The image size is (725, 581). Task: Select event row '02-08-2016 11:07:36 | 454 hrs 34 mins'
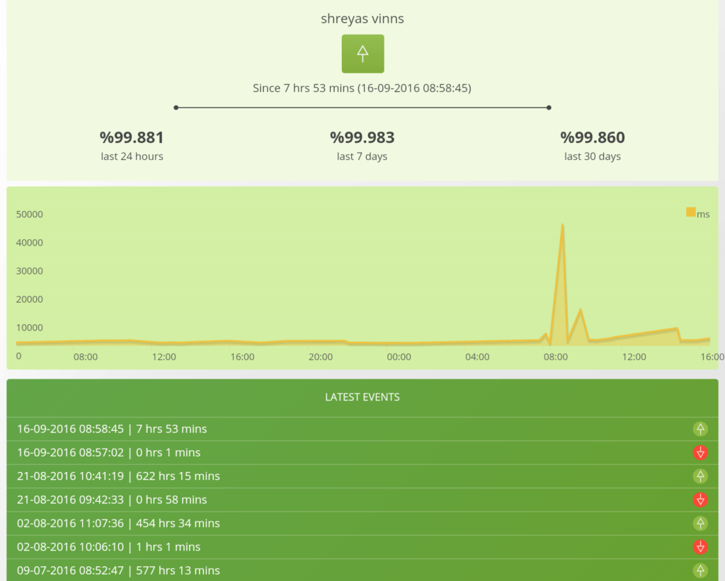(362, 523)
